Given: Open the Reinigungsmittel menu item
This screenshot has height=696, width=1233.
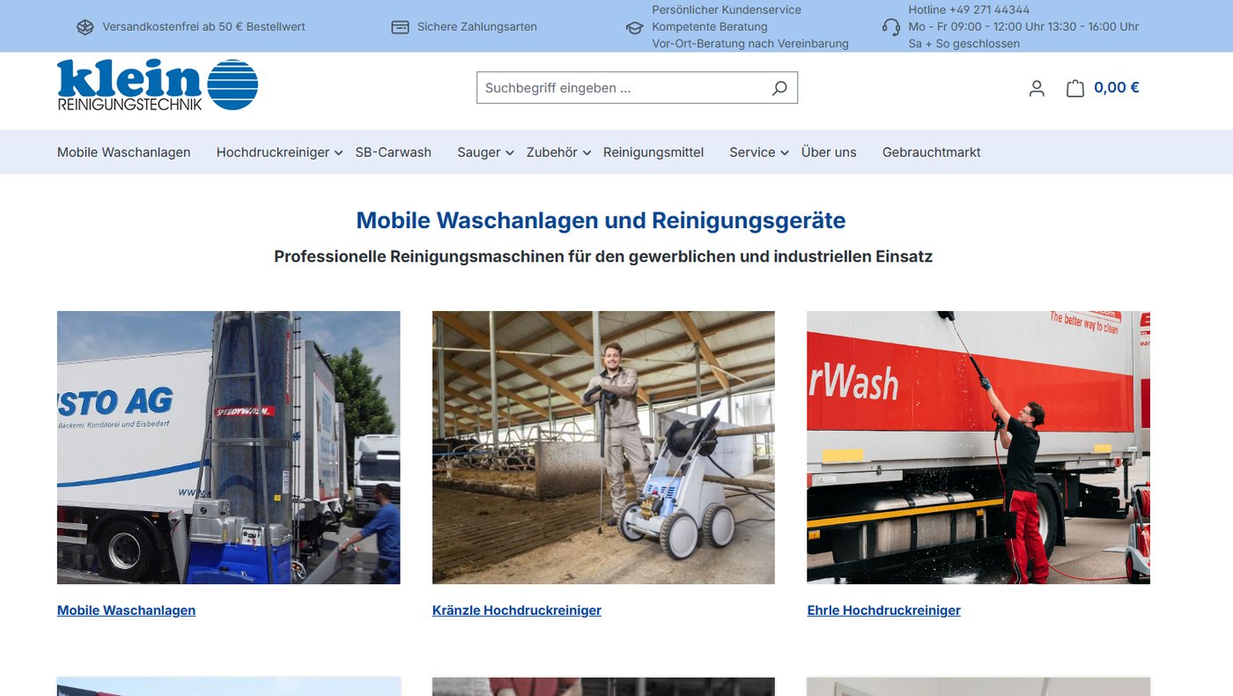Looking at the screenshot, I should (653, 152).
